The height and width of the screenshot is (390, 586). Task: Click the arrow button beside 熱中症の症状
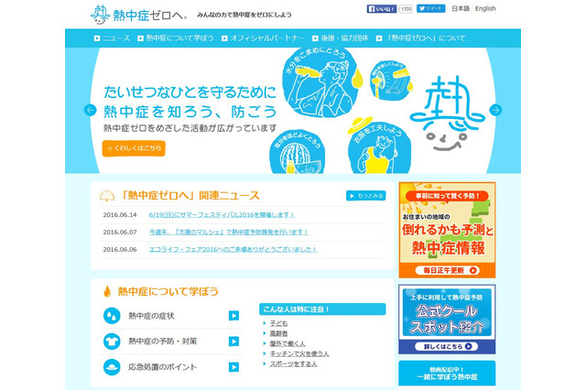(234, 316)
